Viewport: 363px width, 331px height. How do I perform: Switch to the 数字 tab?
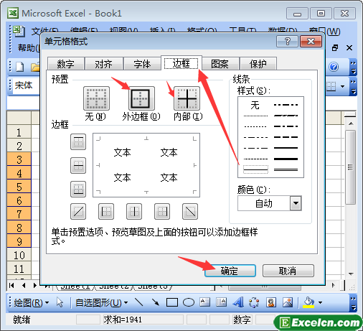[x=66, y=64]
